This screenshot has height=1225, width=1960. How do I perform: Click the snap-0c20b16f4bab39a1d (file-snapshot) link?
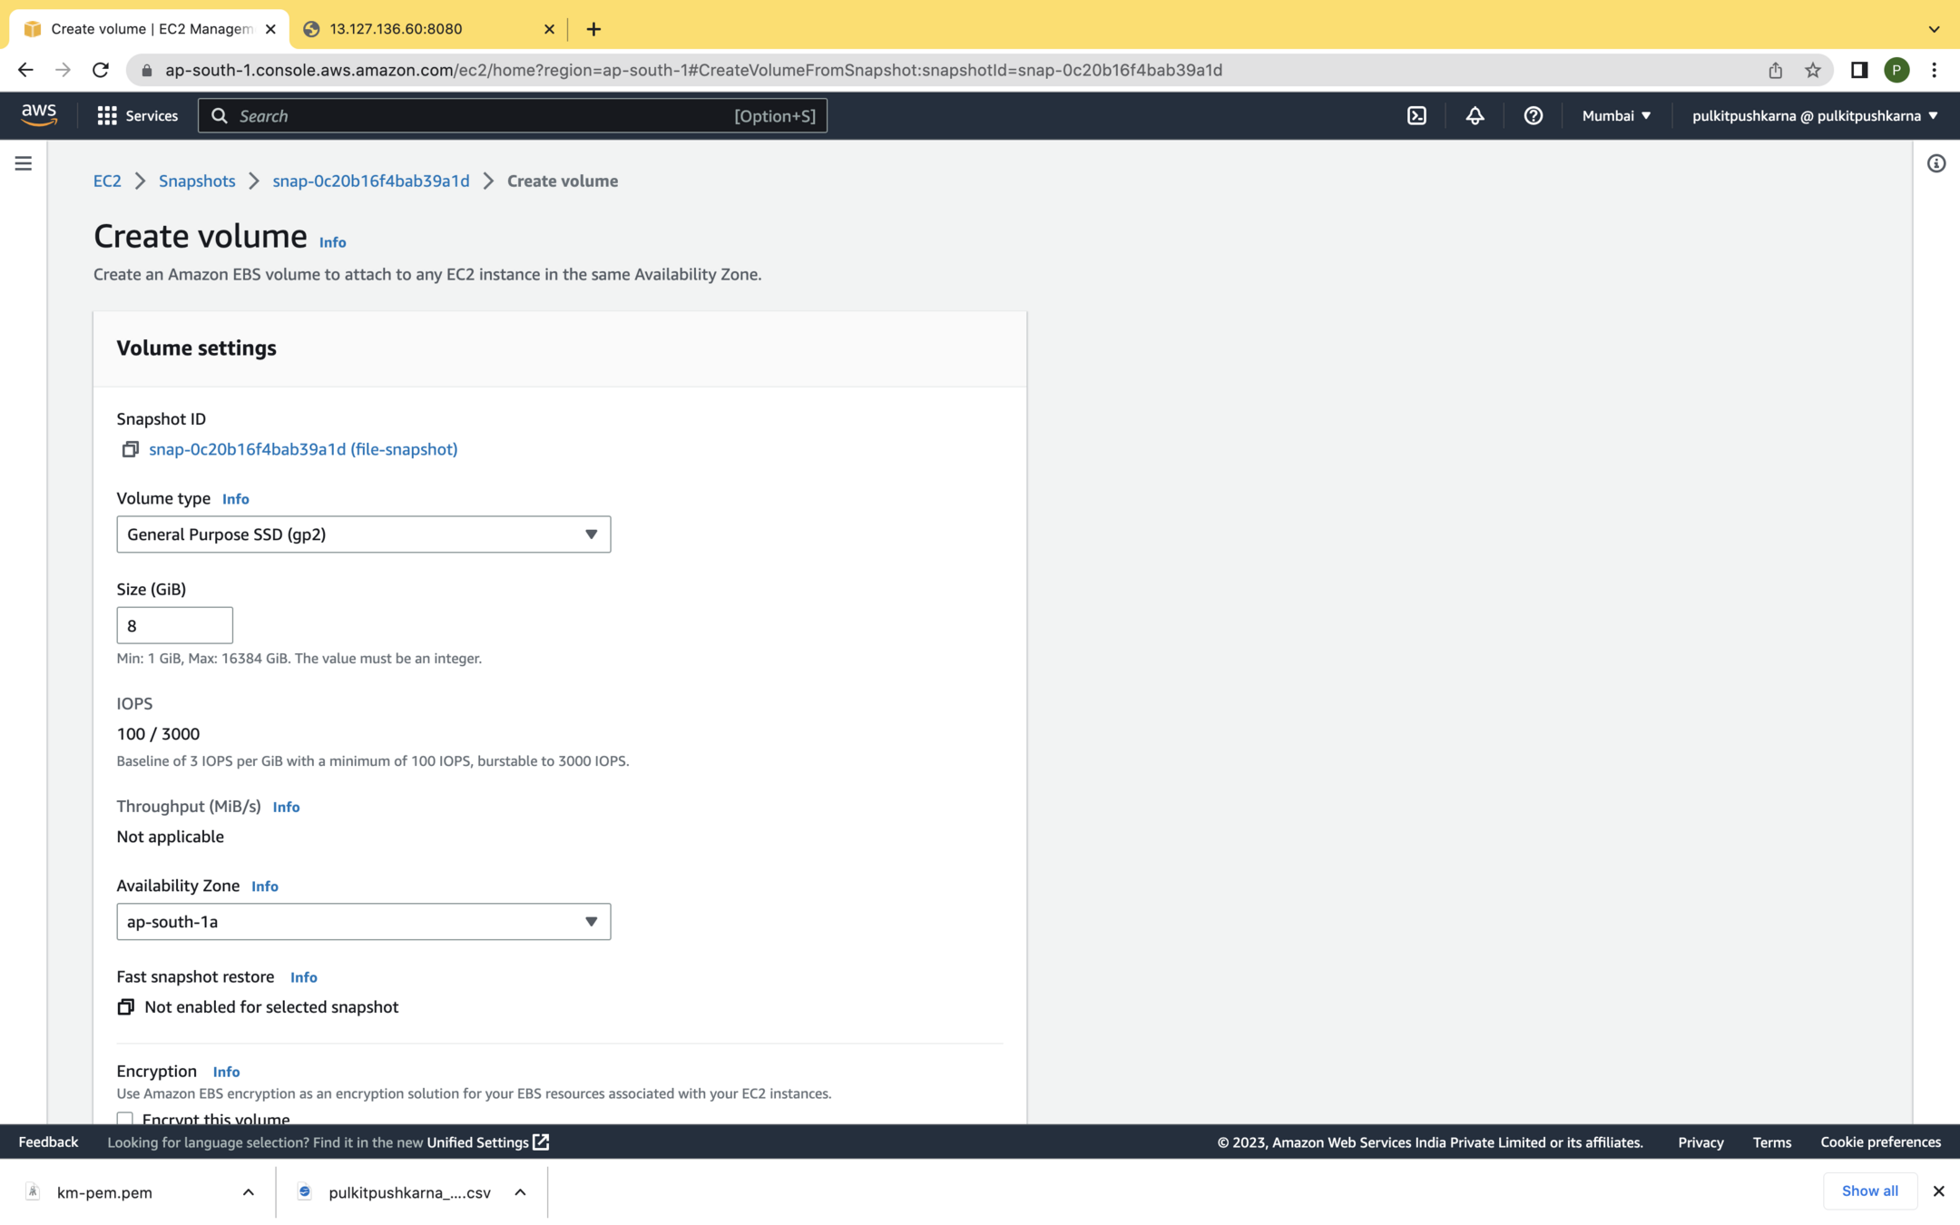tap(303, 449)
